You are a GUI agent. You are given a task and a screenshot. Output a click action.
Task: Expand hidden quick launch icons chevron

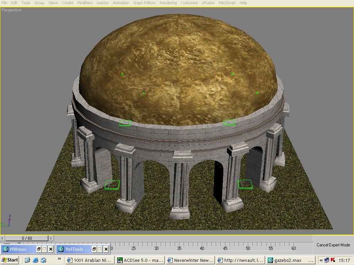pos(59,259)
